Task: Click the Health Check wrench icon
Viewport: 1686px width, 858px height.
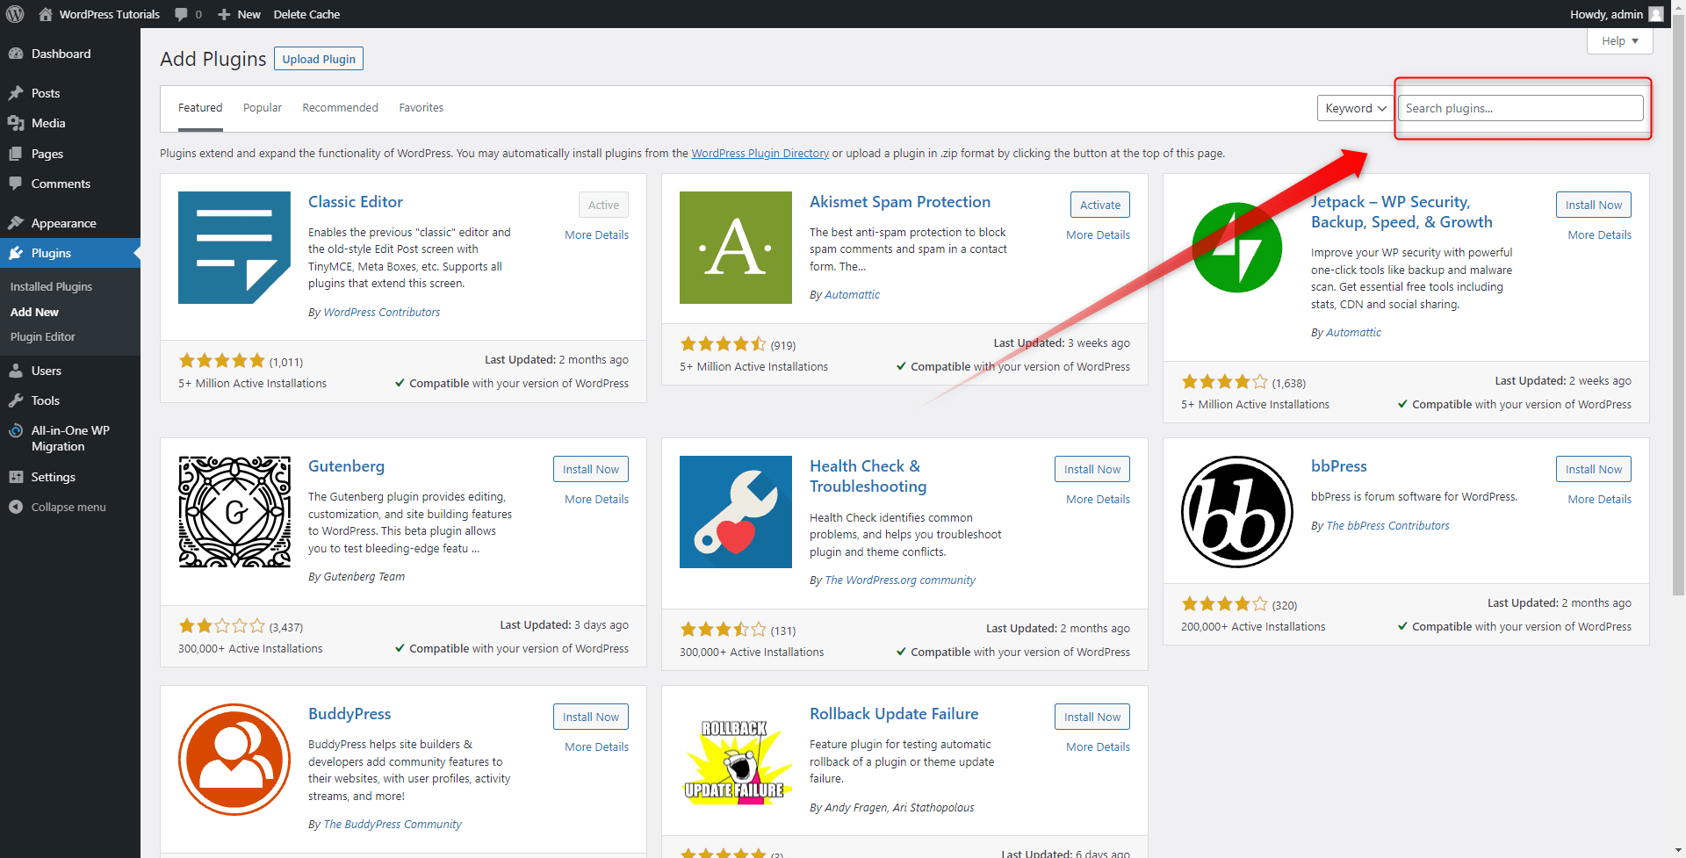Action: (736, 512)
